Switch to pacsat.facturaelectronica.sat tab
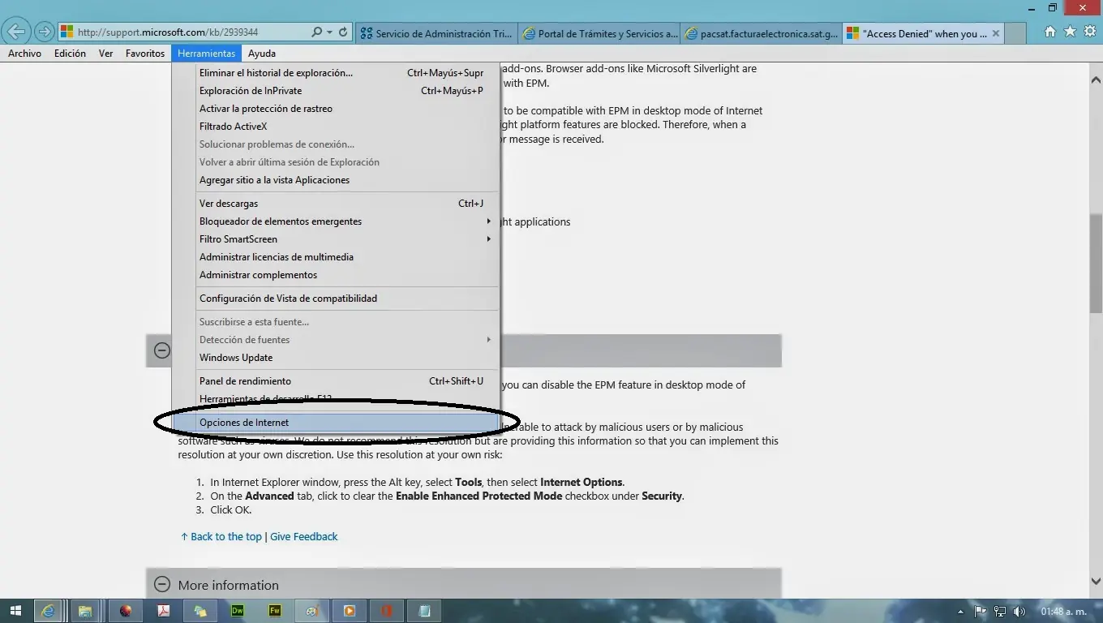The width and height of the screenshot is (1103, 623). point(762,33)
